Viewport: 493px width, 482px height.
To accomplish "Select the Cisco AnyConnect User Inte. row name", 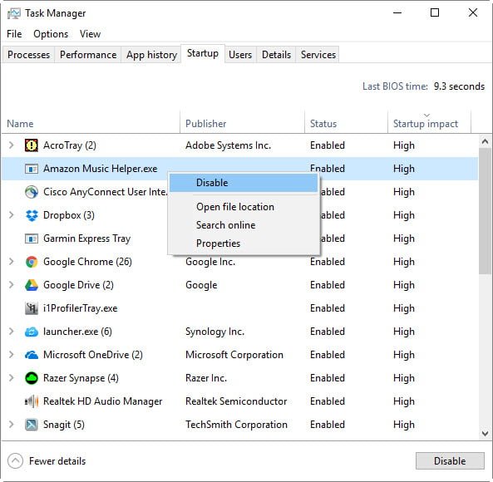I will coord(106,192).
